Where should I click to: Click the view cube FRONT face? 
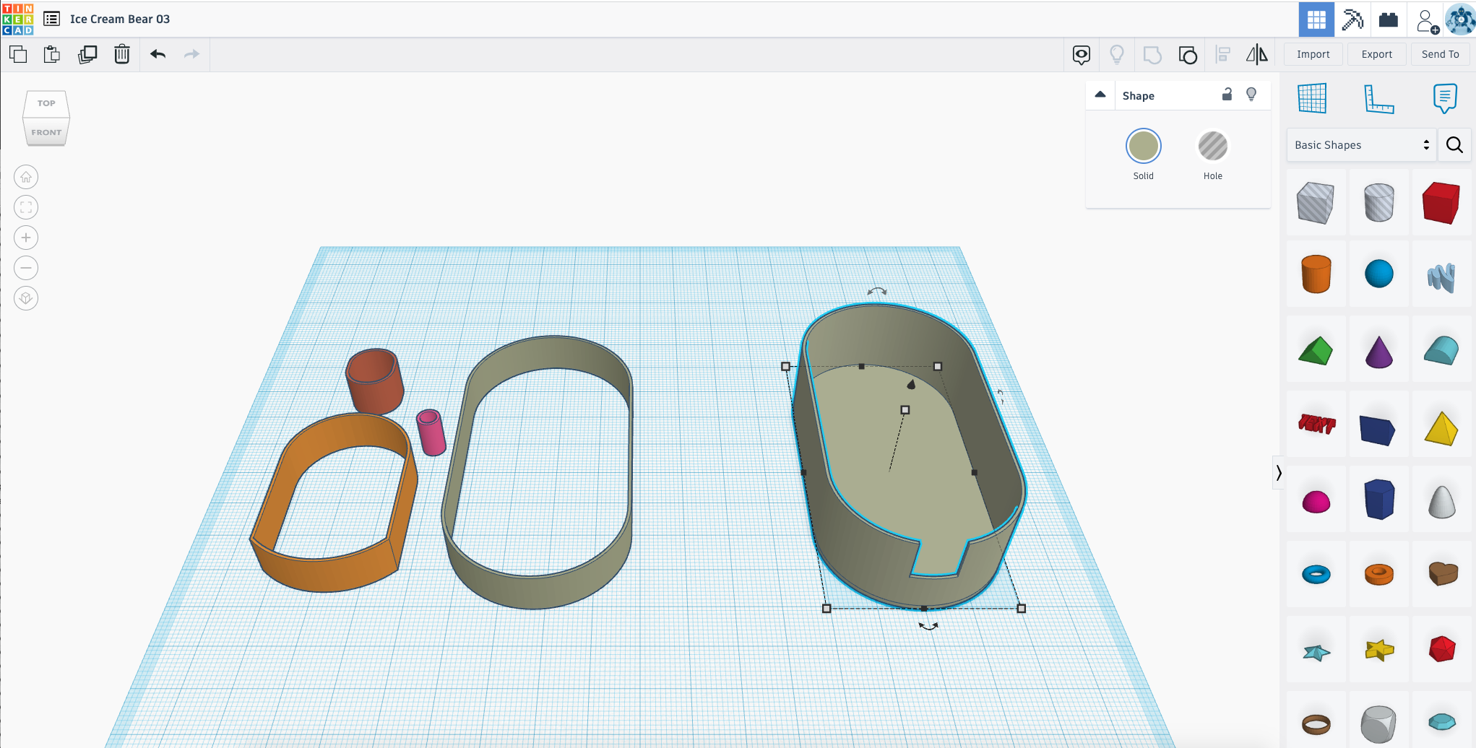click(46, 132)
